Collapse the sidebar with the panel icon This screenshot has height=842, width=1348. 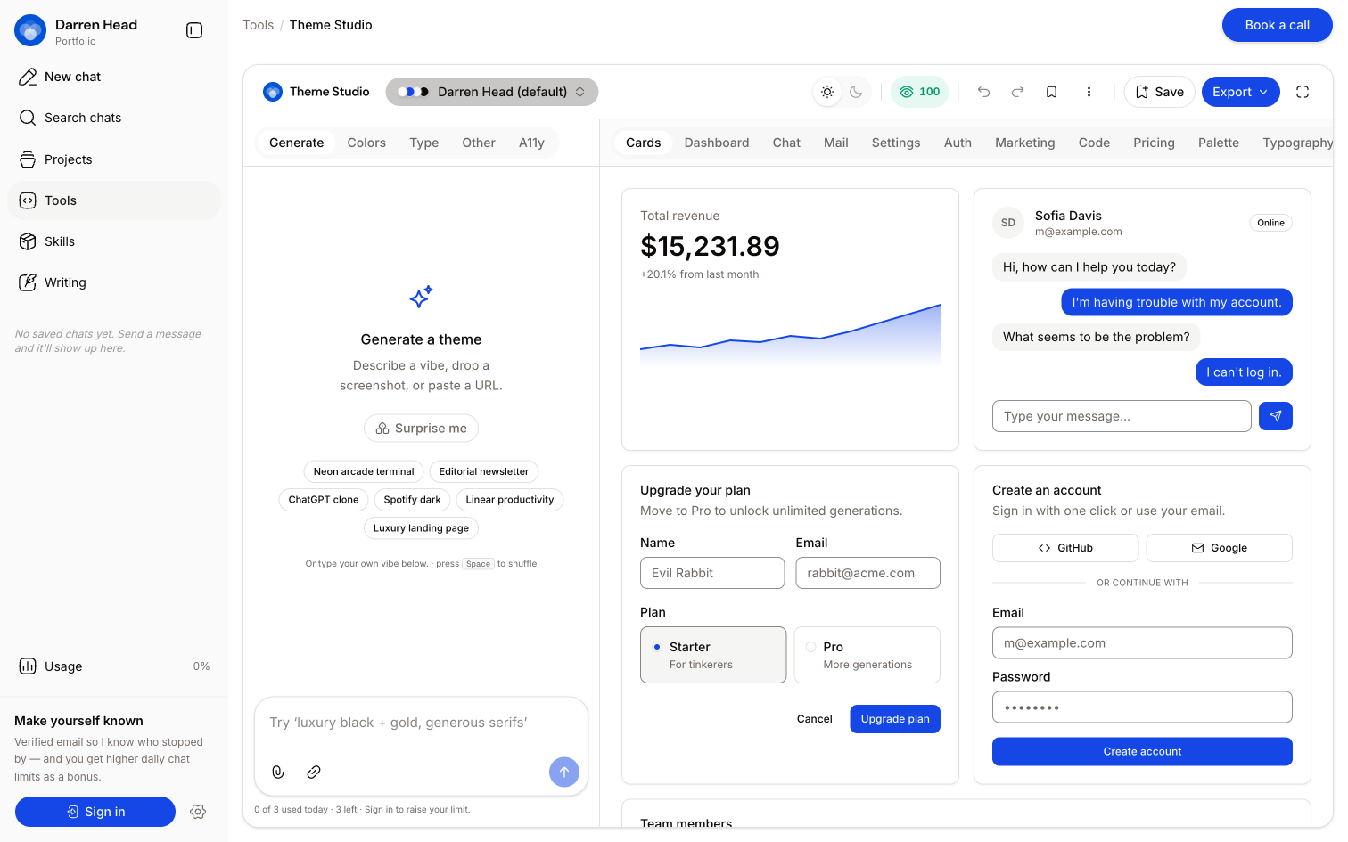[x=194, y=30]
